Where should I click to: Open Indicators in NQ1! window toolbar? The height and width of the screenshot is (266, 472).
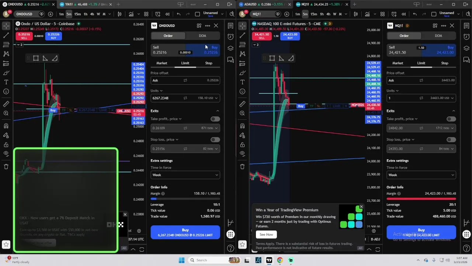tap(367, 14)
